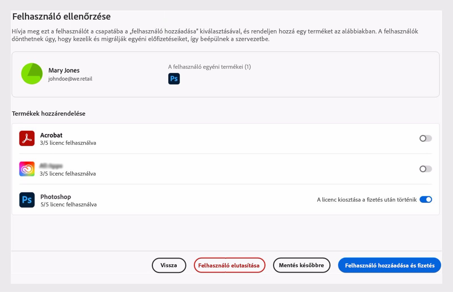Screen dimensions: 453x292
Task: Click 'A felhasználó egyéni termékei (1)' label
Action: (x=210, y=67)
